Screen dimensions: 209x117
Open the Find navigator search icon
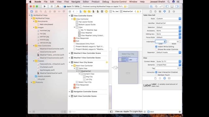pos(41,12)
